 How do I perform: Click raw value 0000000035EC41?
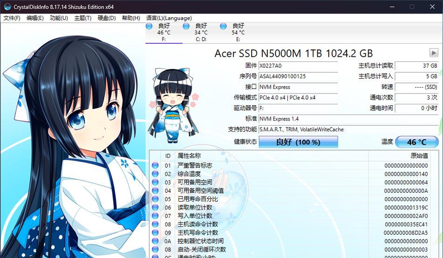(x=406, y=224)
